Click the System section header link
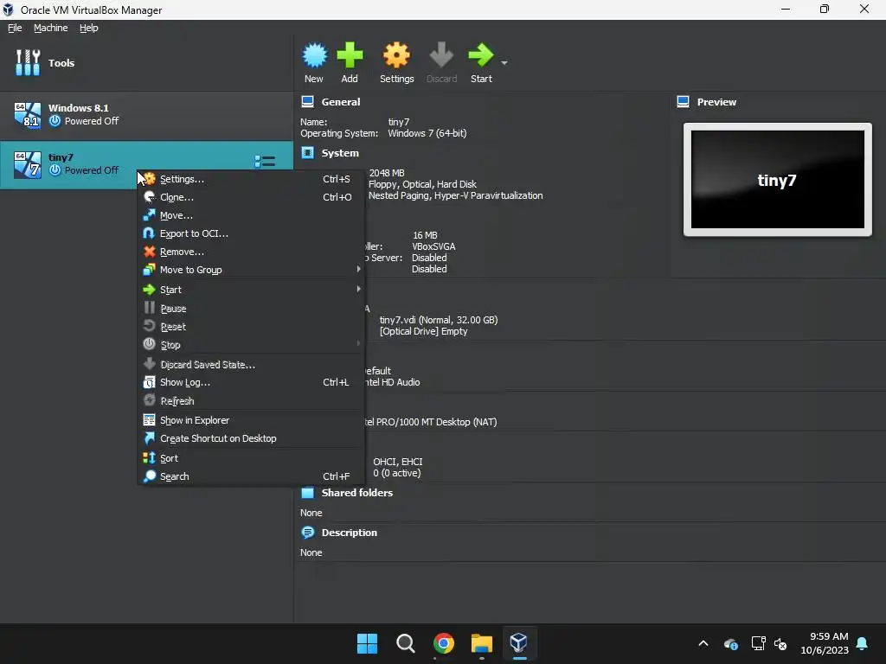Screen dimensions: 886x664 [340, 153]
